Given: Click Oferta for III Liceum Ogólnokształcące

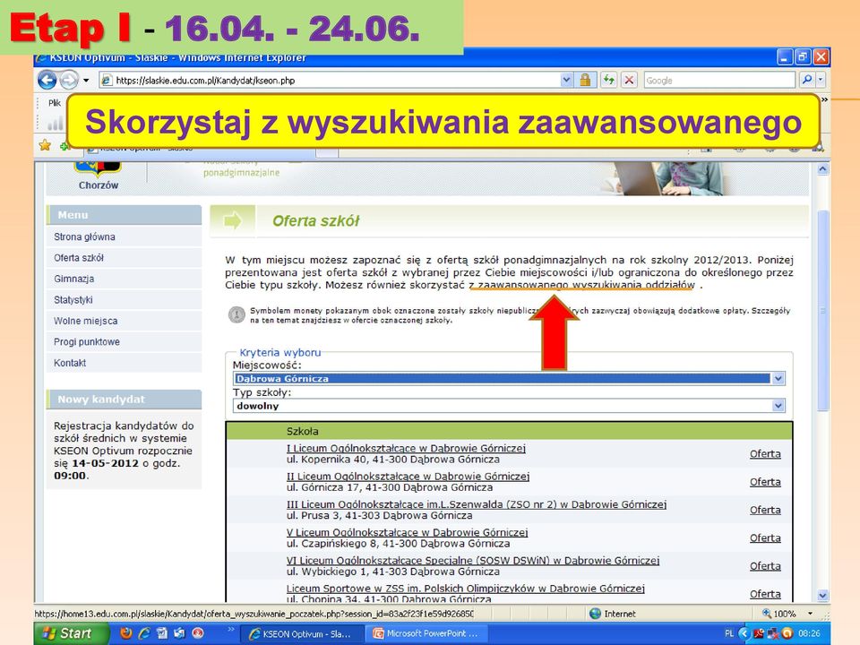Looking at the screenshot, I should (765, 510).
